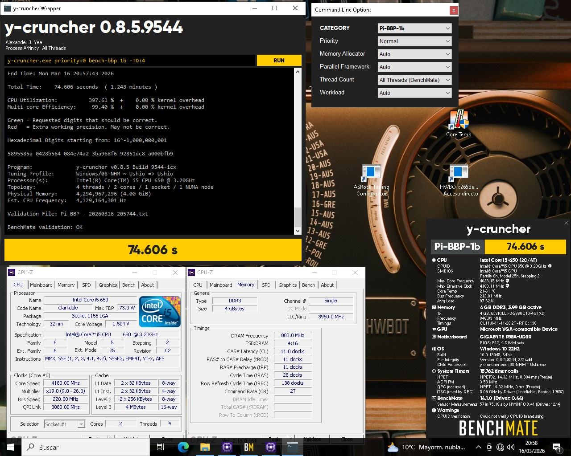
Task: Click the Memory section icon in BenchMate panel
Action: 434,307
